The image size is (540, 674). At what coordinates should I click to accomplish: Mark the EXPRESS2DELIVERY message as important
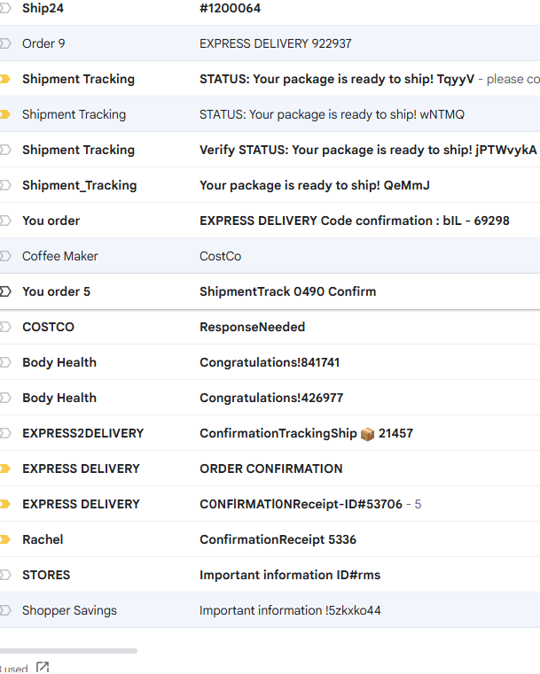click(4, 433)
